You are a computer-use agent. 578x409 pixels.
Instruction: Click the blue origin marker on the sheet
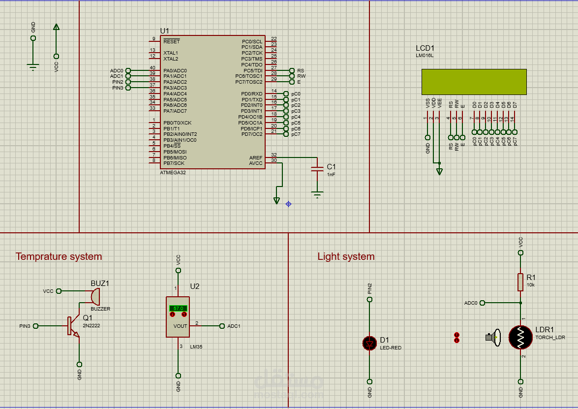pos(289,204)
